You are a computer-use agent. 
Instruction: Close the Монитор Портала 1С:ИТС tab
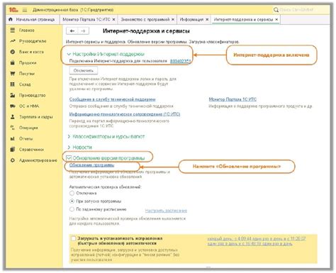tap(113, 20)
